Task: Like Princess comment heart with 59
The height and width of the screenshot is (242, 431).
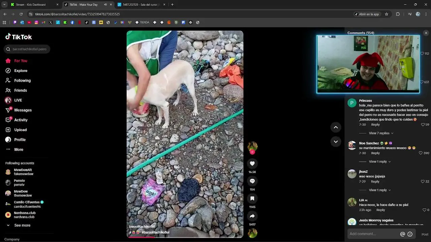Action: [x=423, y=125]
